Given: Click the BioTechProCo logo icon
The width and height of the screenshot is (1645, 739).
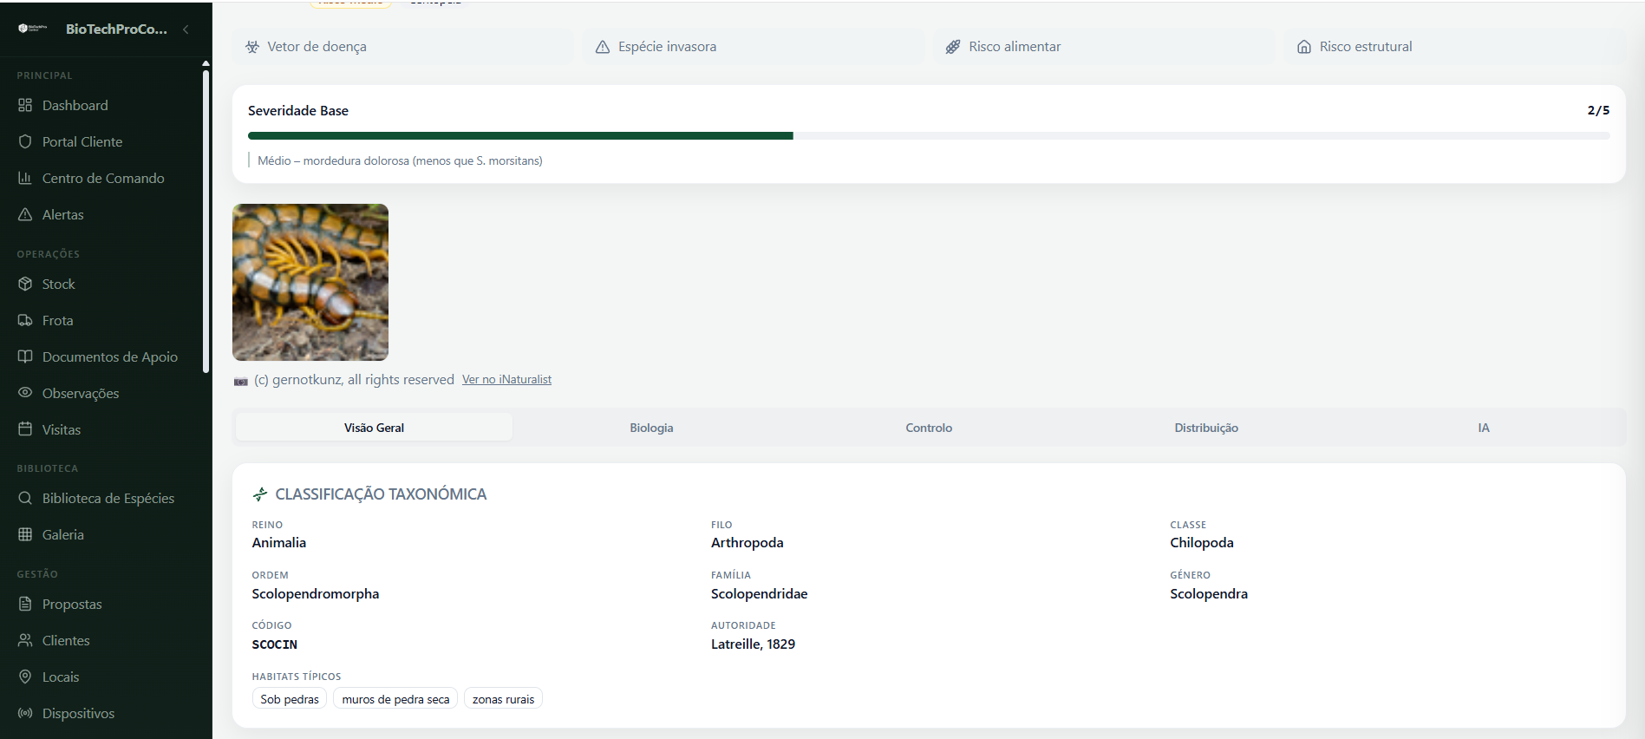Looking at the screenshot, I should [33, 29].
